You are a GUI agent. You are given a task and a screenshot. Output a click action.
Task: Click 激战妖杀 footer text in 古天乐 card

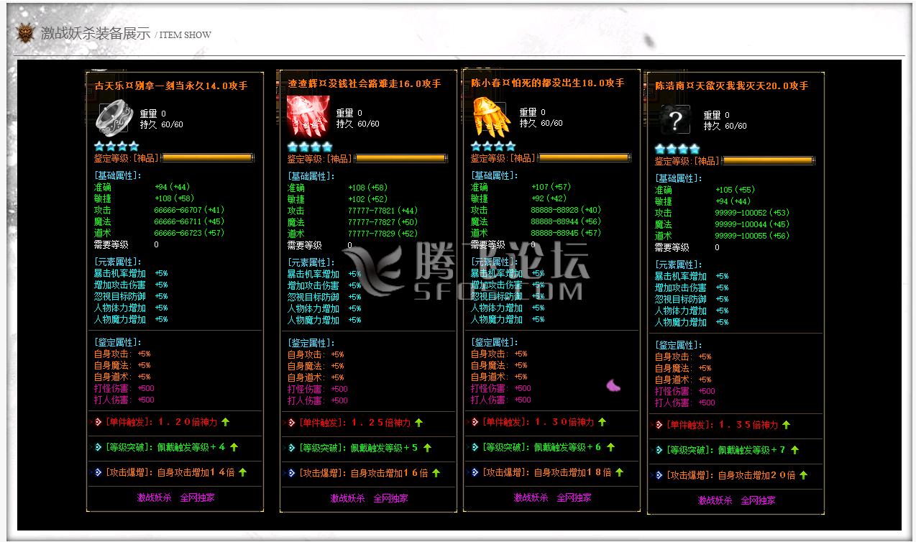point(155,497)
